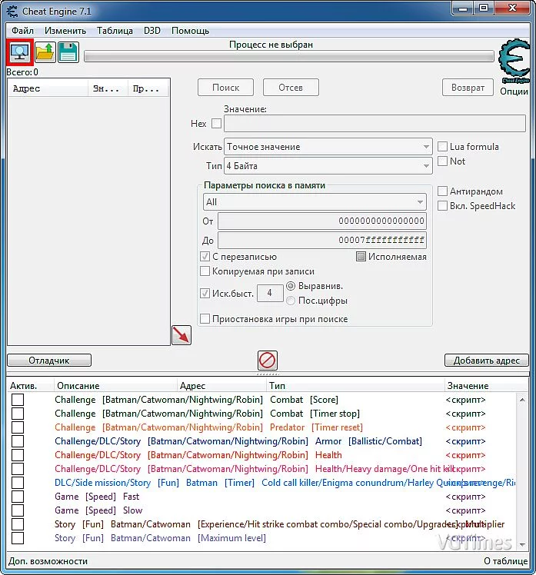Select the Выравнив. radio button
Viewport: 536px width, 575px height.
[291, 286]
